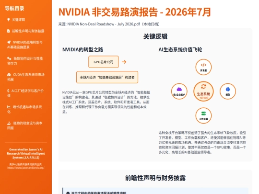Click the chart-line icon beside 增长机遇与市场多元化

(x=9, y=107)
